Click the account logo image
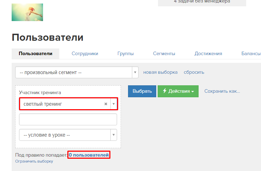 (27, 12)
